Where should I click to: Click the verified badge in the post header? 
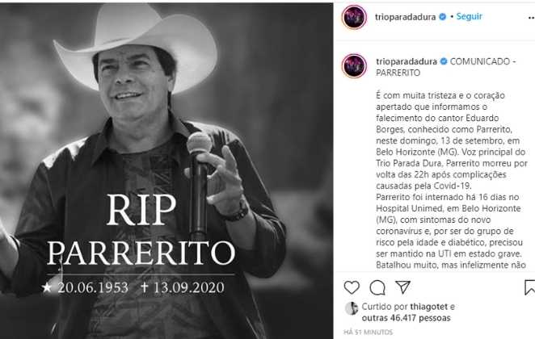tap(443, 17)
